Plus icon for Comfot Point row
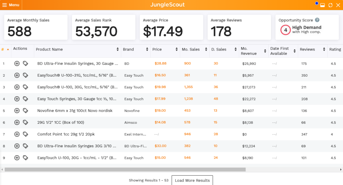The image size is (343, 185). 17,134
